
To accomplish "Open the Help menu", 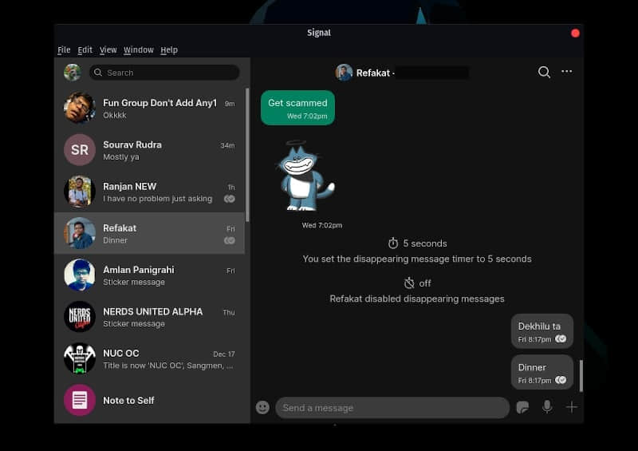I will pos(169,50).
